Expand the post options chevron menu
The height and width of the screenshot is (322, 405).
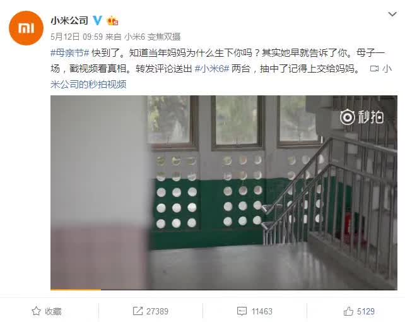(x=392, y=15)
